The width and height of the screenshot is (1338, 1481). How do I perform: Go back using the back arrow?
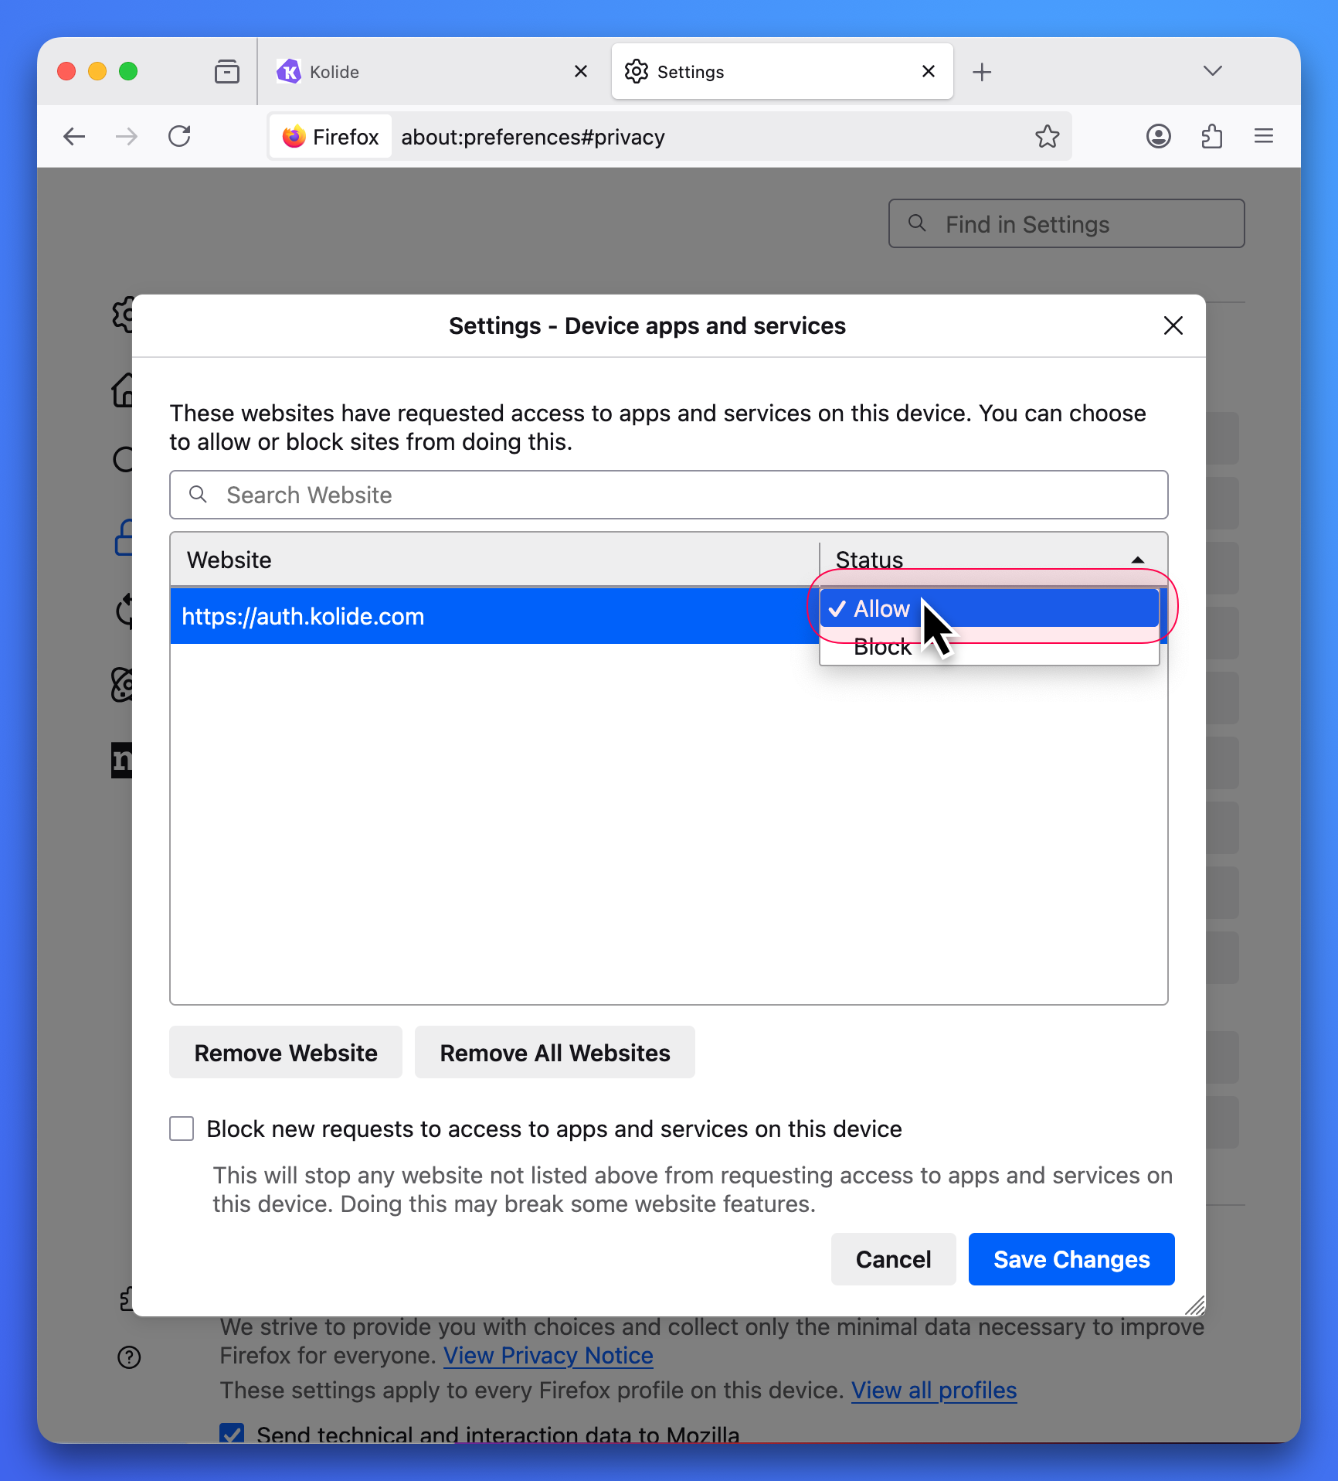tap(74, 137)
